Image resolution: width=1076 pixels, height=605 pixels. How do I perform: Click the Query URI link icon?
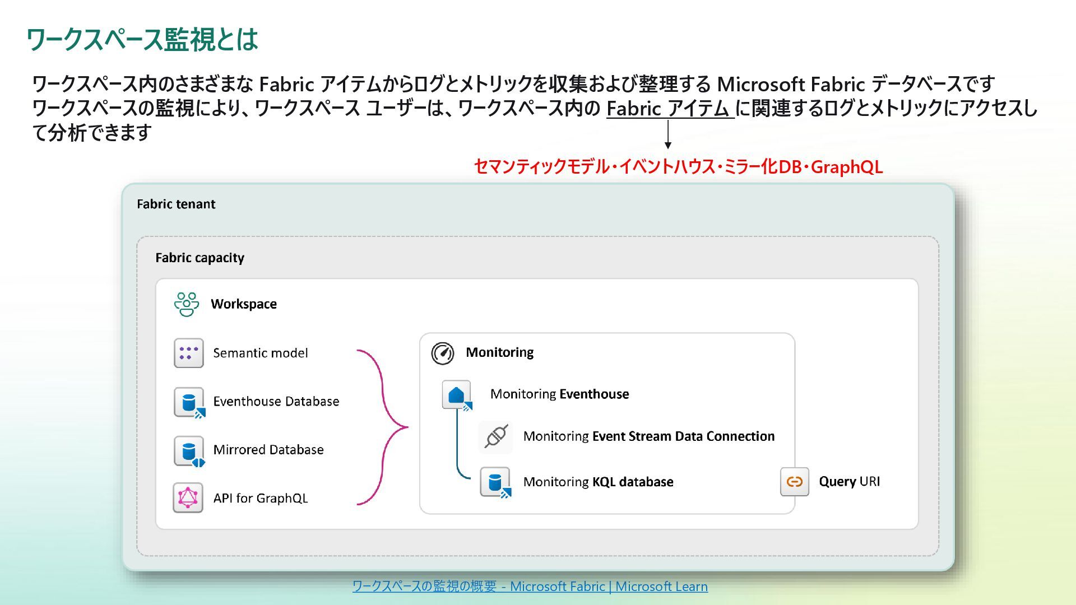[794, 482]
